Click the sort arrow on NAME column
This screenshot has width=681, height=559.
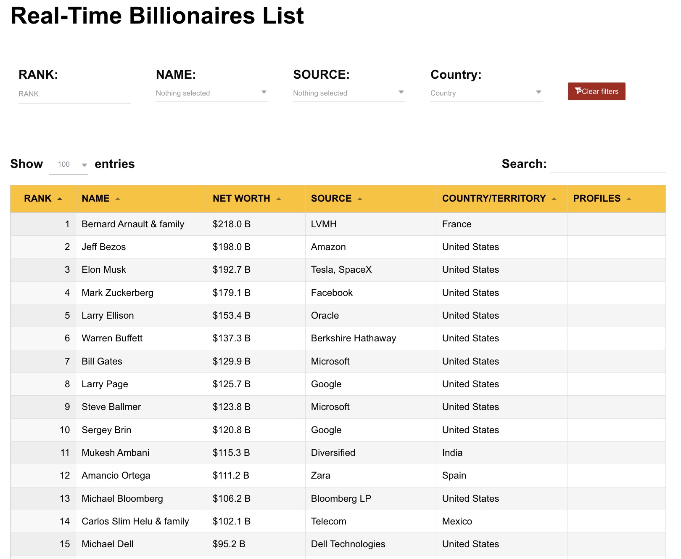point(118,198)
